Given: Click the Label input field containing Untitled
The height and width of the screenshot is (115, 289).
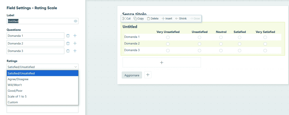Looking at the screenshot, I should [x=42, y=21].
